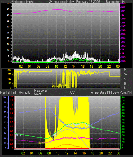This screenshot has height=157, width=133.
Task: Click the Temperature (°F) label
Action: pyautogui.click(x=100, y=92)
